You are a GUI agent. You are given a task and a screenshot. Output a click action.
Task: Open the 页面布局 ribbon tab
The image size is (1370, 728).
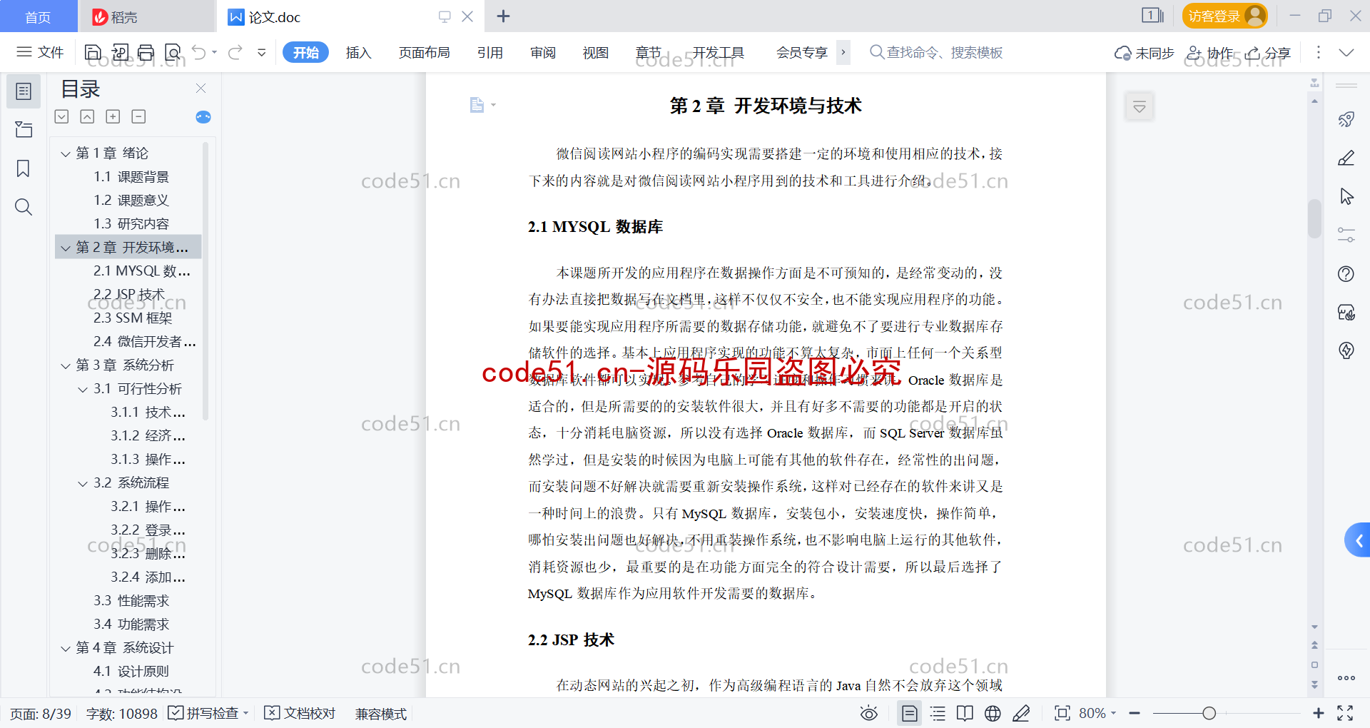(x=424, y=52)
